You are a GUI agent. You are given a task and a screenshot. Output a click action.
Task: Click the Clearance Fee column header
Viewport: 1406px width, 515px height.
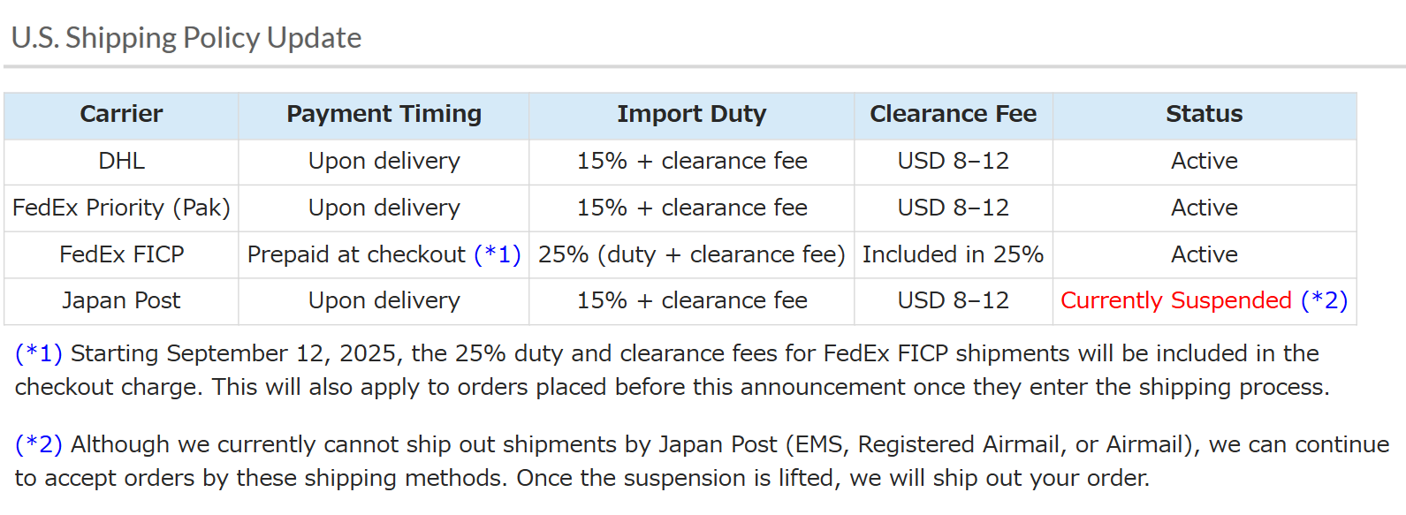(x=953, y=114)
